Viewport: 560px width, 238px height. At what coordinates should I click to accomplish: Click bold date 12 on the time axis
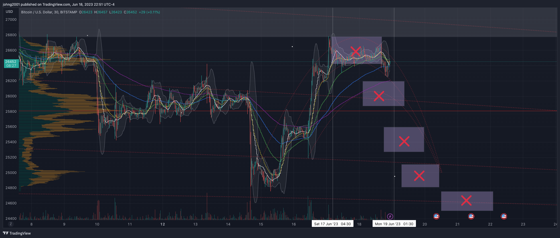163,224
